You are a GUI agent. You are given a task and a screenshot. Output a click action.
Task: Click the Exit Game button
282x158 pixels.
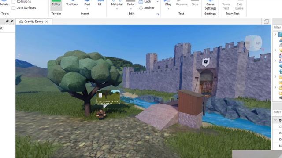[239, 5]
